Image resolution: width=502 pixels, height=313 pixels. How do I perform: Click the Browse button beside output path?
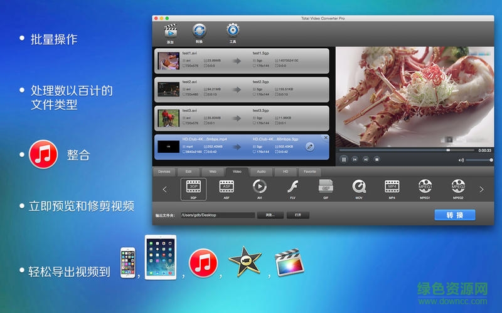point(270,215)
